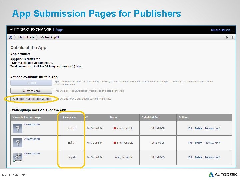Open MyTestAppMH link in Japanese row
This screenshot has height=180, width=240.
click(32, 139)
